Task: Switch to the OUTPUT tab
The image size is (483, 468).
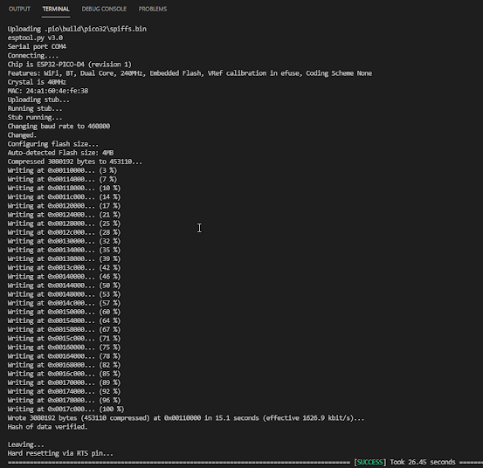Action: [x=19, y=9]
